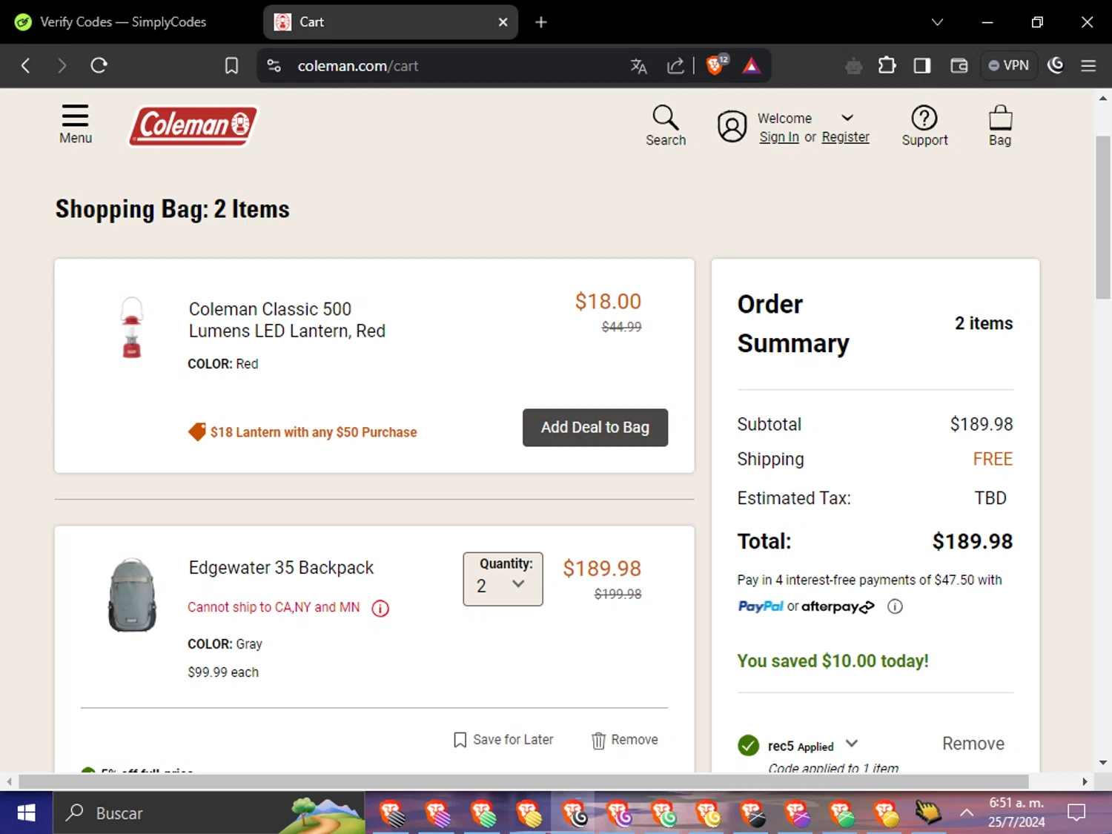
Task: Click the Edgewater backpack thumbnail
Action: [x=133, y=595]
